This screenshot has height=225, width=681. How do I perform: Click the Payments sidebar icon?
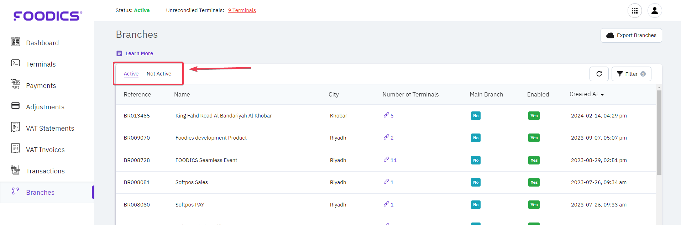[15, 84]
